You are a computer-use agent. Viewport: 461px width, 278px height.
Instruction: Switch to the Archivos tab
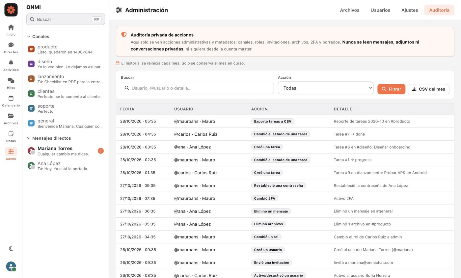pyautogui.click(x=349, y=10)
